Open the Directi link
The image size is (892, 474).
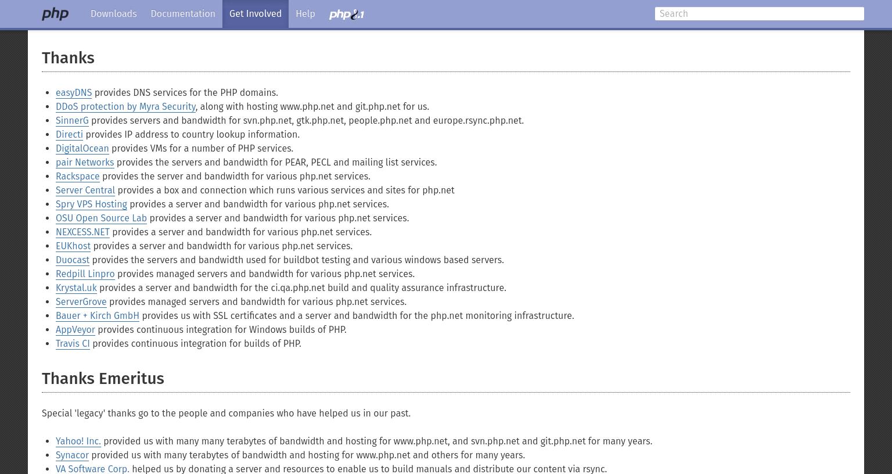click(69, 135)
